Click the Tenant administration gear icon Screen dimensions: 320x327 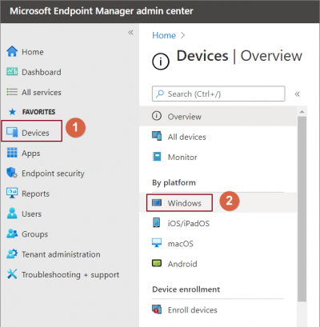(12, 253)
